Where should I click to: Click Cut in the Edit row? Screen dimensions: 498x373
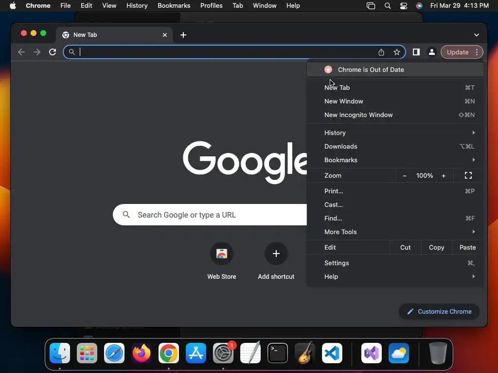405,247
